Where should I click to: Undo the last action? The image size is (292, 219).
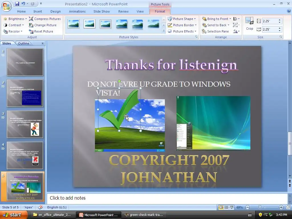(23, 4)
